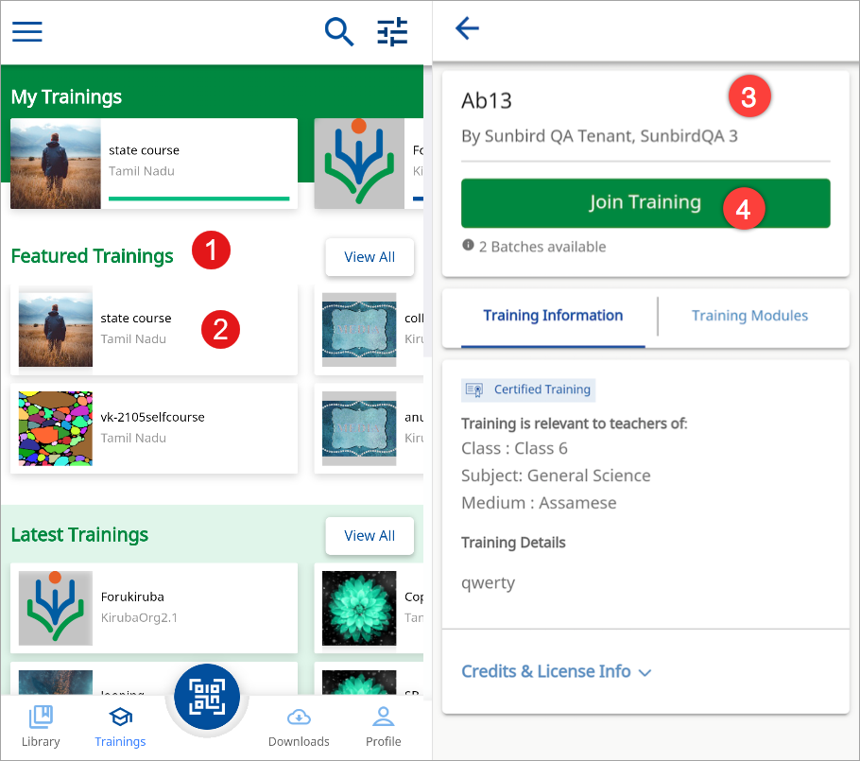Click the Join Training button
This screenshot has height=761, width=860.
[645, 203]
